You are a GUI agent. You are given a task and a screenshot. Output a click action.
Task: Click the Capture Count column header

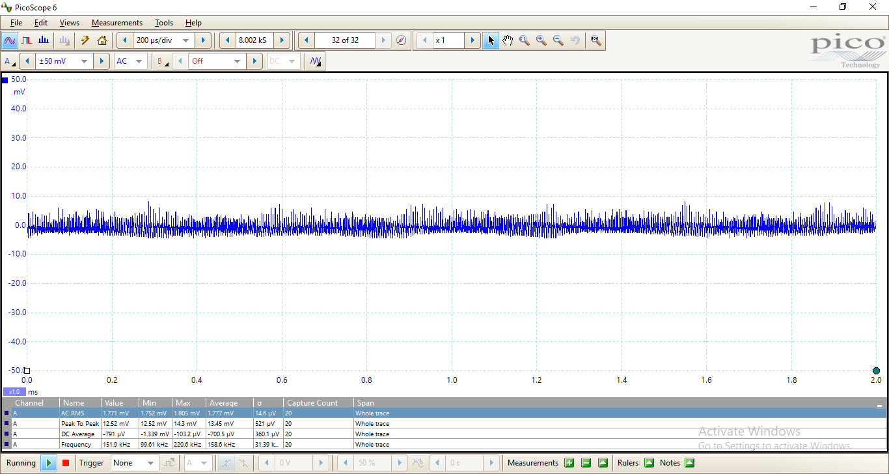[318, 403]
